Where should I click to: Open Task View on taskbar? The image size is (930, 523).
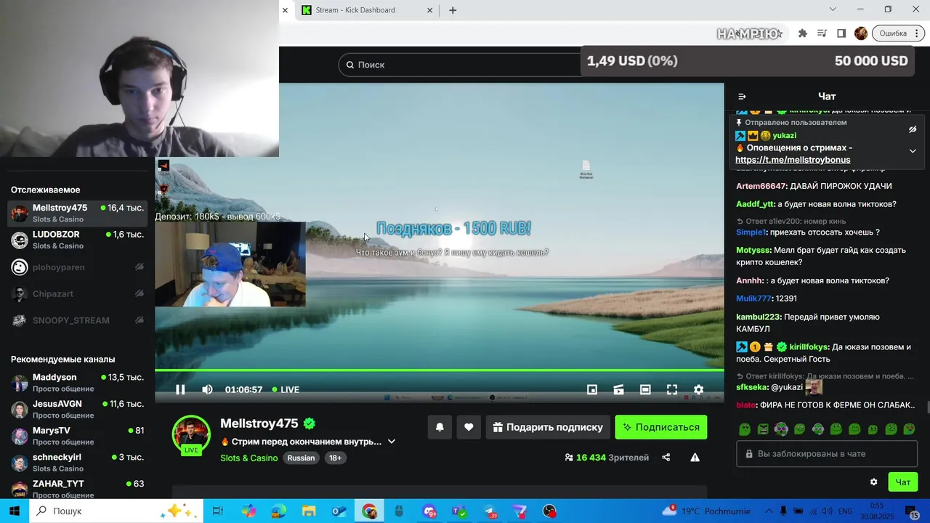point(218,511)
